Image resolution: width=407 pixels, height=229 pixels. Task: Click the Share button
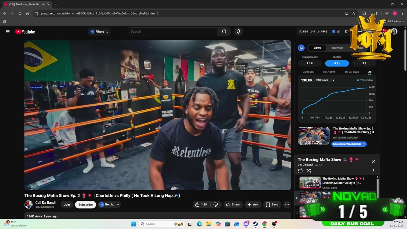point(232,205)
